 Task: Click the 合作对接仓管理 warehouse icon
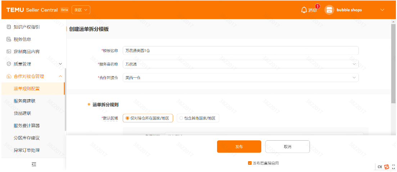click(9, 76)
